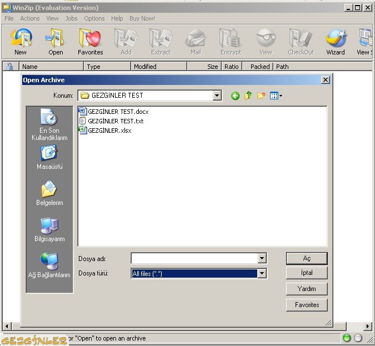Viewport: 375px width, 346px height.
Task: Select Ağ Bağlantılarım in places bar
Action: 49,265
